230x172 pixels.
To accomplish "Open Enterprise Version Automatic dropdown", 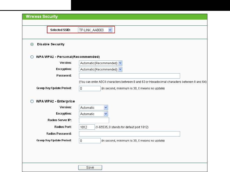I will pyautogui.click(x=94, y=108).
